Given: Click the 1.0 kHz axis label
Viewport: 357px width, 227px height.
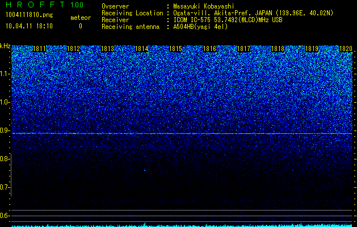Looking at the screenshot, I should coord(5,102).
